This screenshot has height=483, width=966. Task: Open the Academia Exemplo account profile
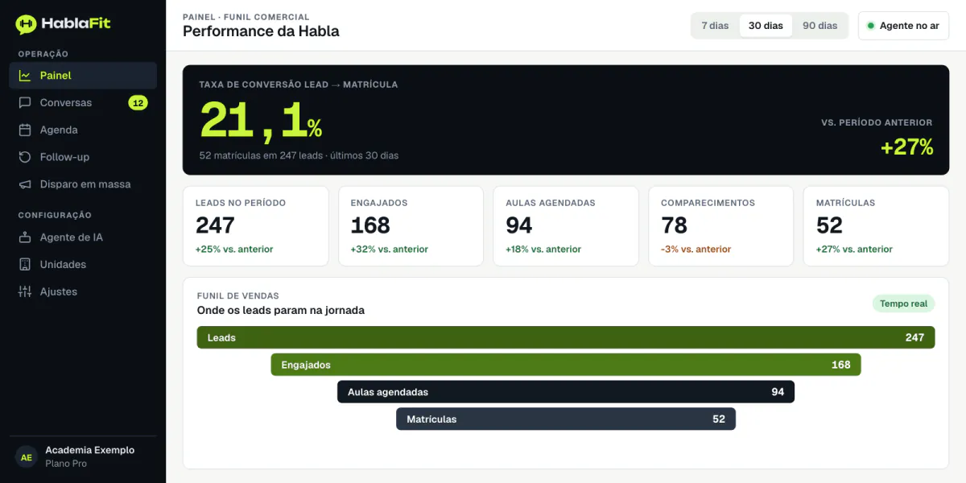point(83,457)
